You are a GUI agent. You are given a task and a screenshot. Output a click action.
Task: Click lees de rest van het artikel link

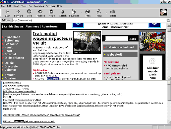[x=109, y=106]
